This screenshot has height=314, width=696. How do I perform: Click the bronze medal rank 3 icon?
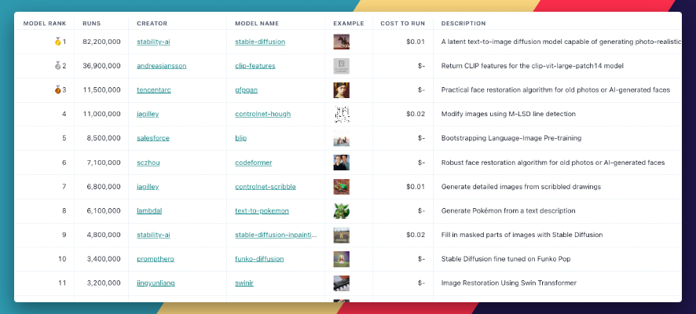pyautogui.click(x=57, y=89)
